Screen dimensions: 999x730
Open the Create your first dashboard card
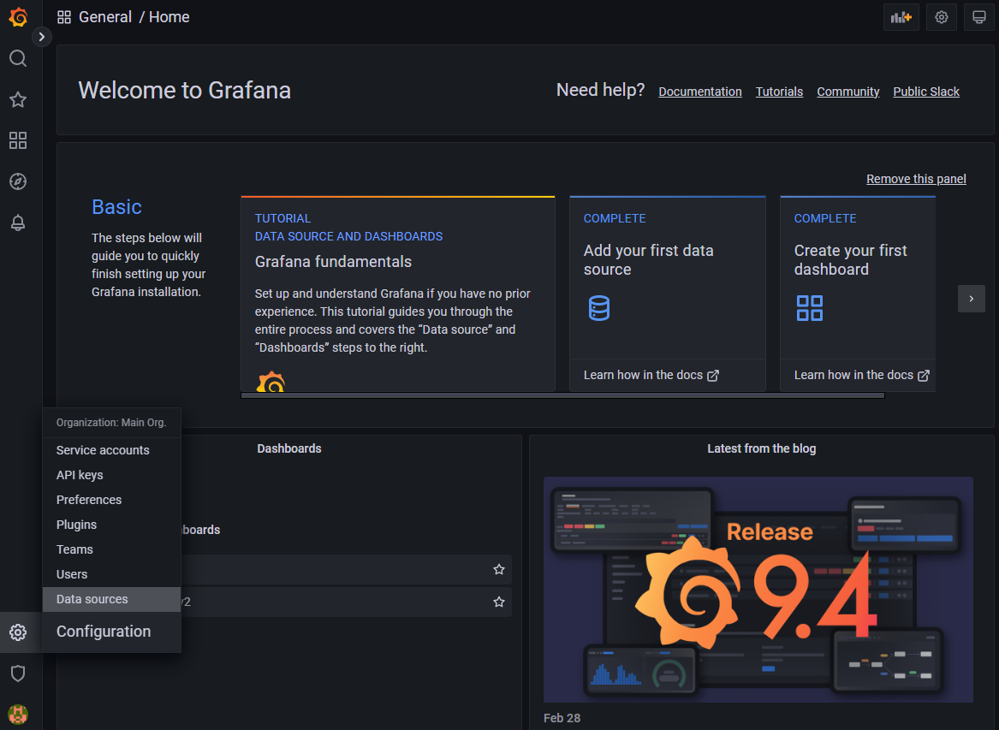pyautogui.click(x=858, y=294)
